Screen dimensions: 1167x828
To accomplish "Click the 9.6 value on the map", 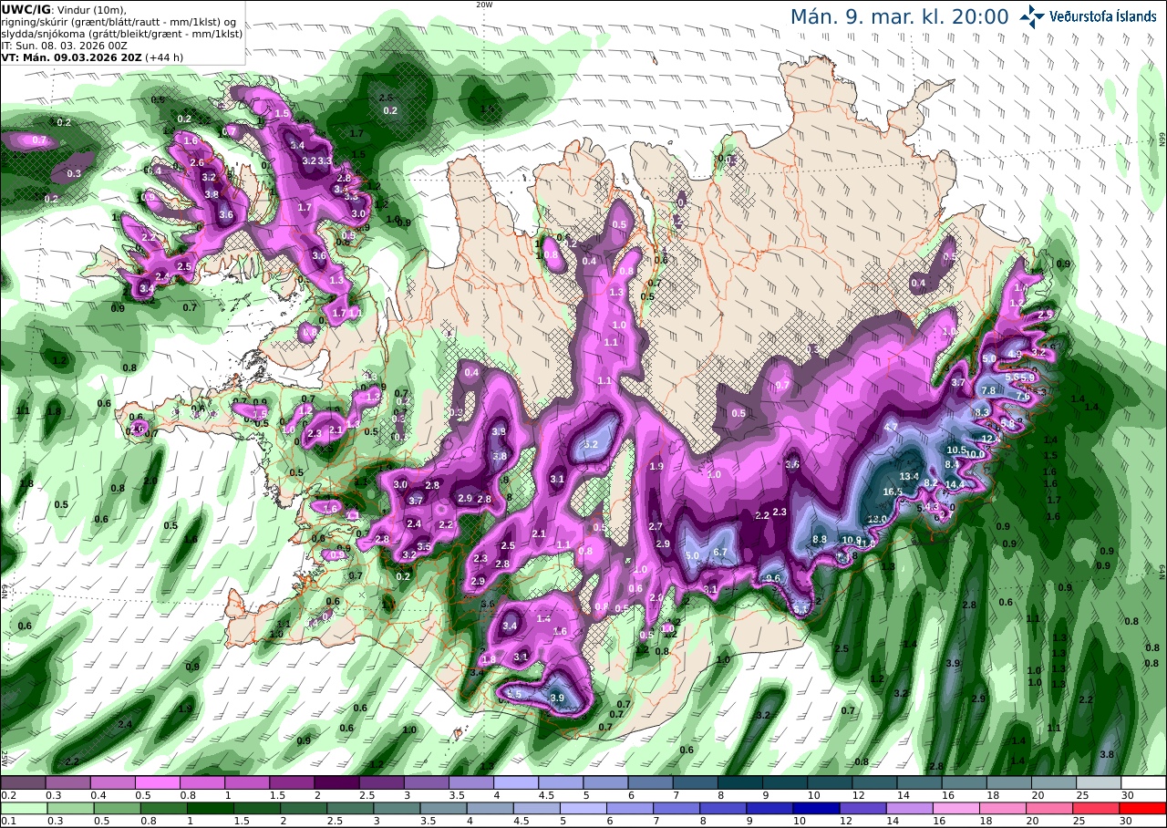I will click(x=773, y=578).
